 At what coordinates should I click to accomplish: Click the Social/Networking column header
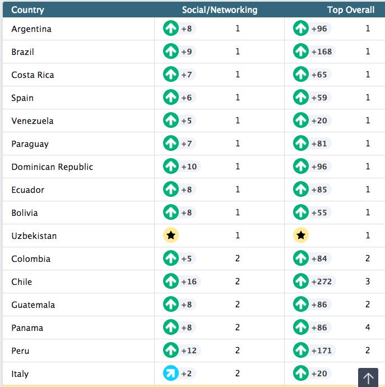pos(220,10)
